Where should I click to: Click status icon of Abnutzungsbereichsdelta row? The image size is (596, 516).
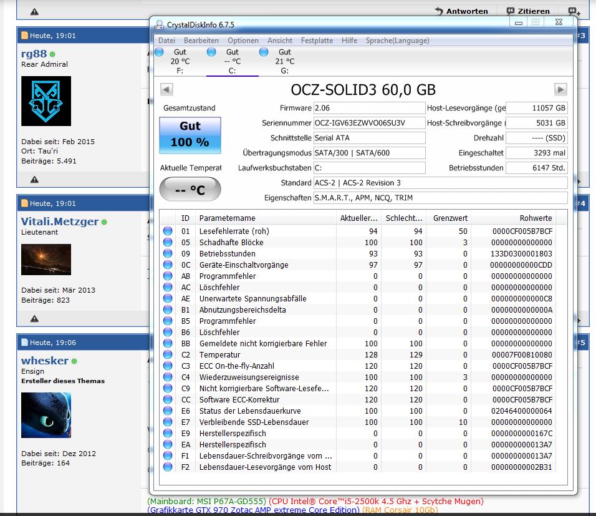click(168, 309)
